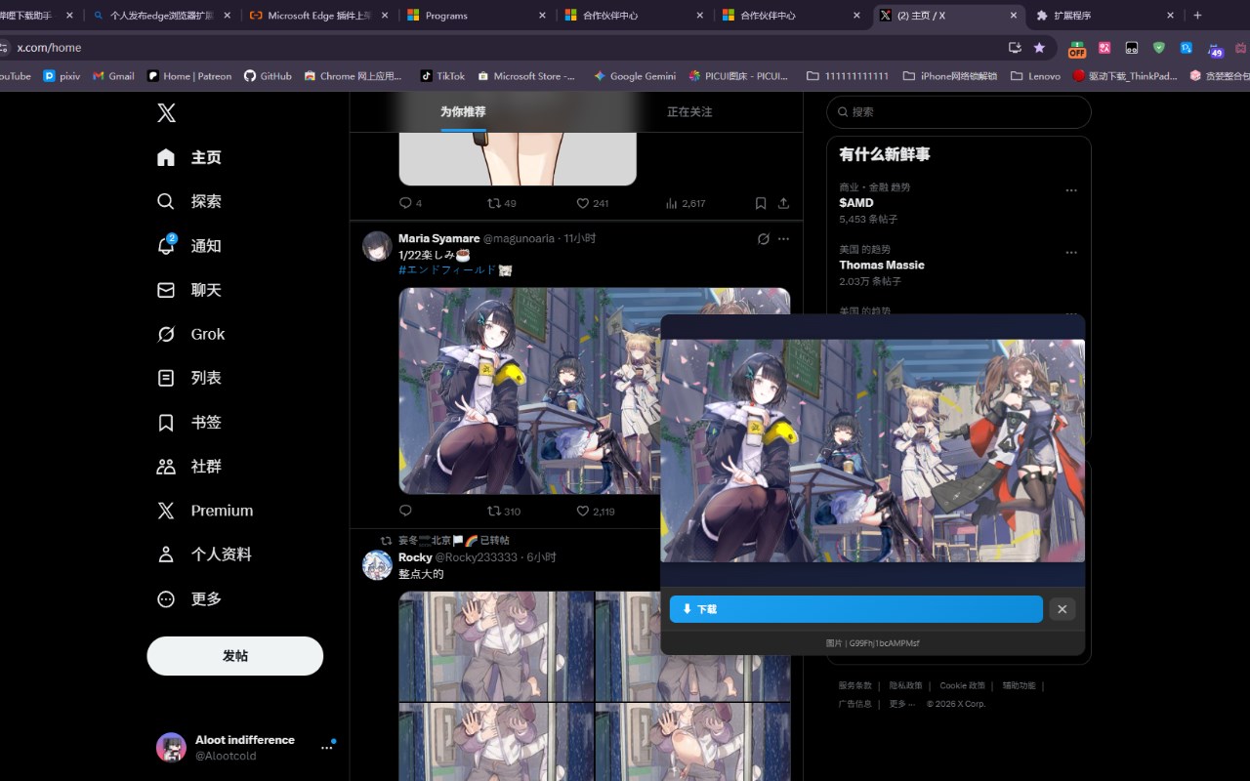Click the pink translate extension icon

point(1104,47)
